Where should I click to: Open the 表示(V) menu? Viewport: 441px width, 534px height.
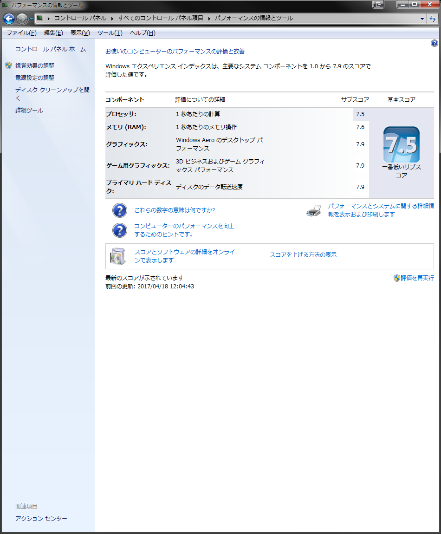tap(80, 33)
